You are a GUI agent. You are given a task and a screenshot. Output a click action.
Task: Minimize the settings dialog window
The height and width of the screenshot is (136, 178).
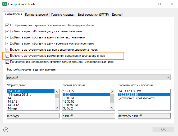pyautogui.click(x=147, y=4)
